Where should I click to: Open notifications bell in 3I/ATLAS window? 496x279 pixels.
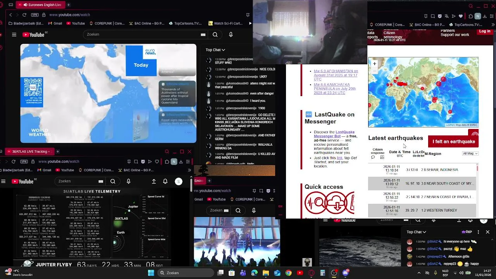pos(165,181)
